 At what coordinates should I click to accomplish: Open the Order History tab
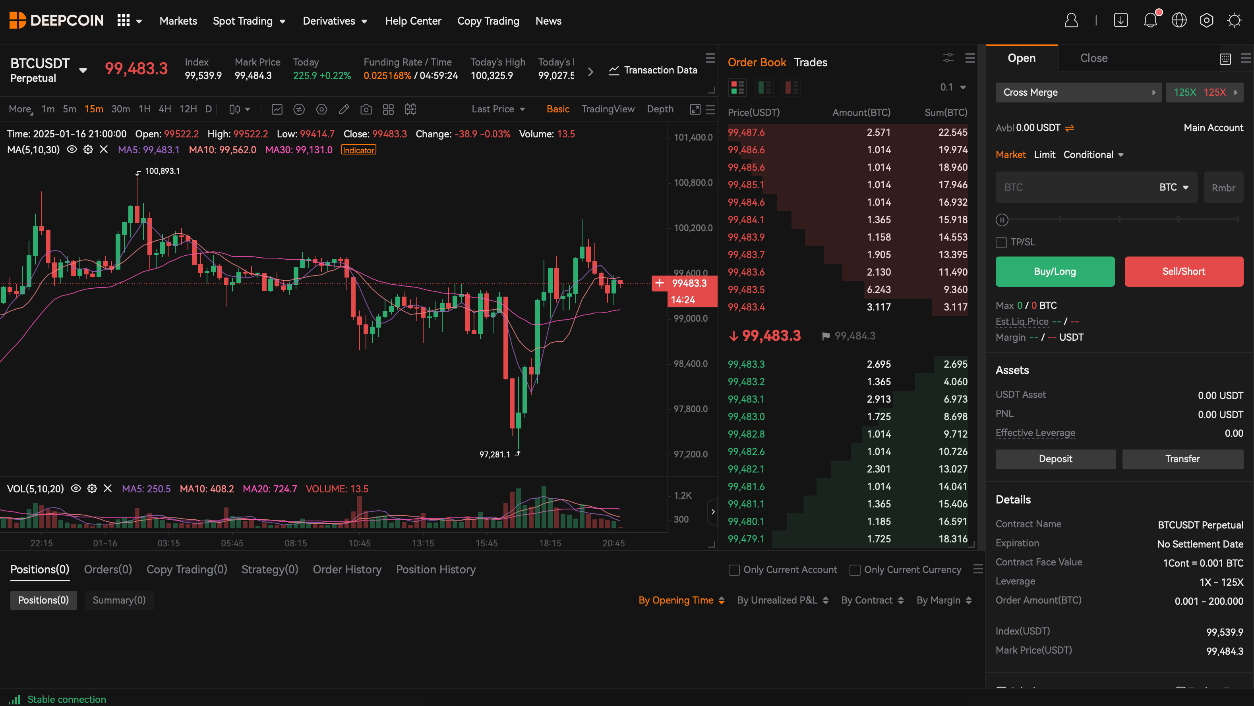(x=346, y=569)
